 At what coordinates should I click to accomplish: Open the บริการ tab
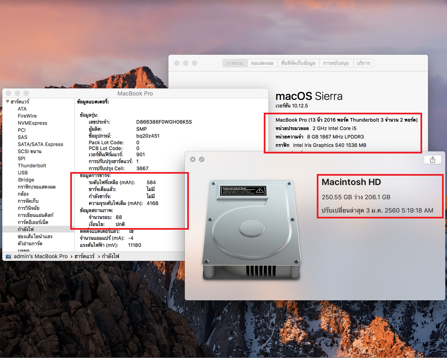click(363, 63)
